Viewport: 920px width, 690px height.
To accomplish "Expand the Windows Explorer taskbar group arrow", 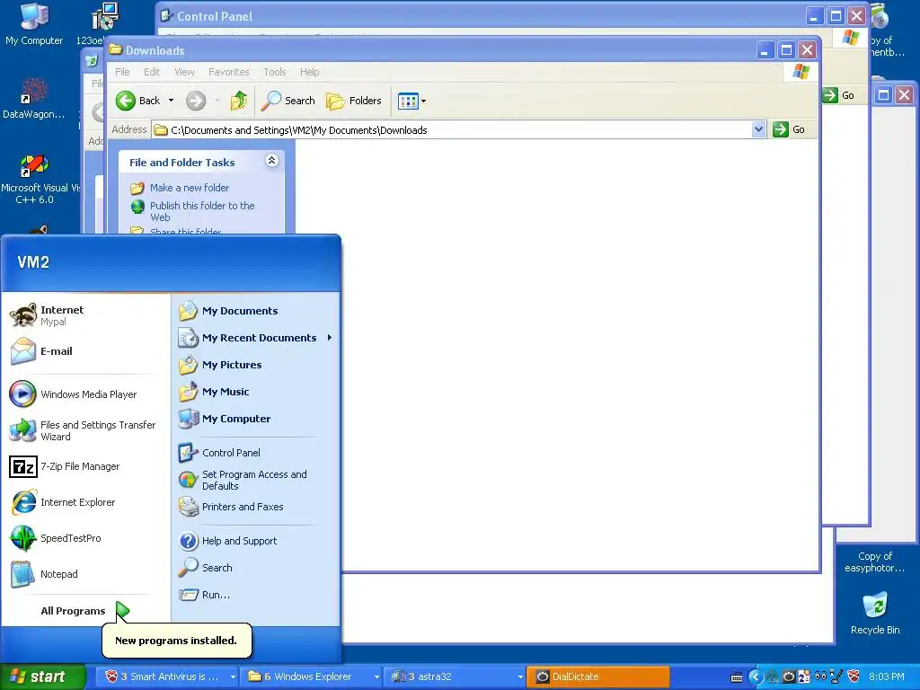I will point(376,677).
